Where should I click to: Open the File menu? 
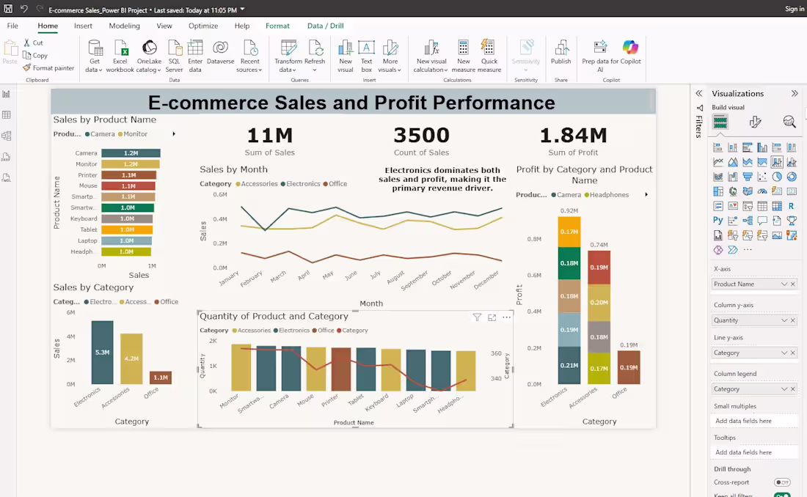[12, 26]
